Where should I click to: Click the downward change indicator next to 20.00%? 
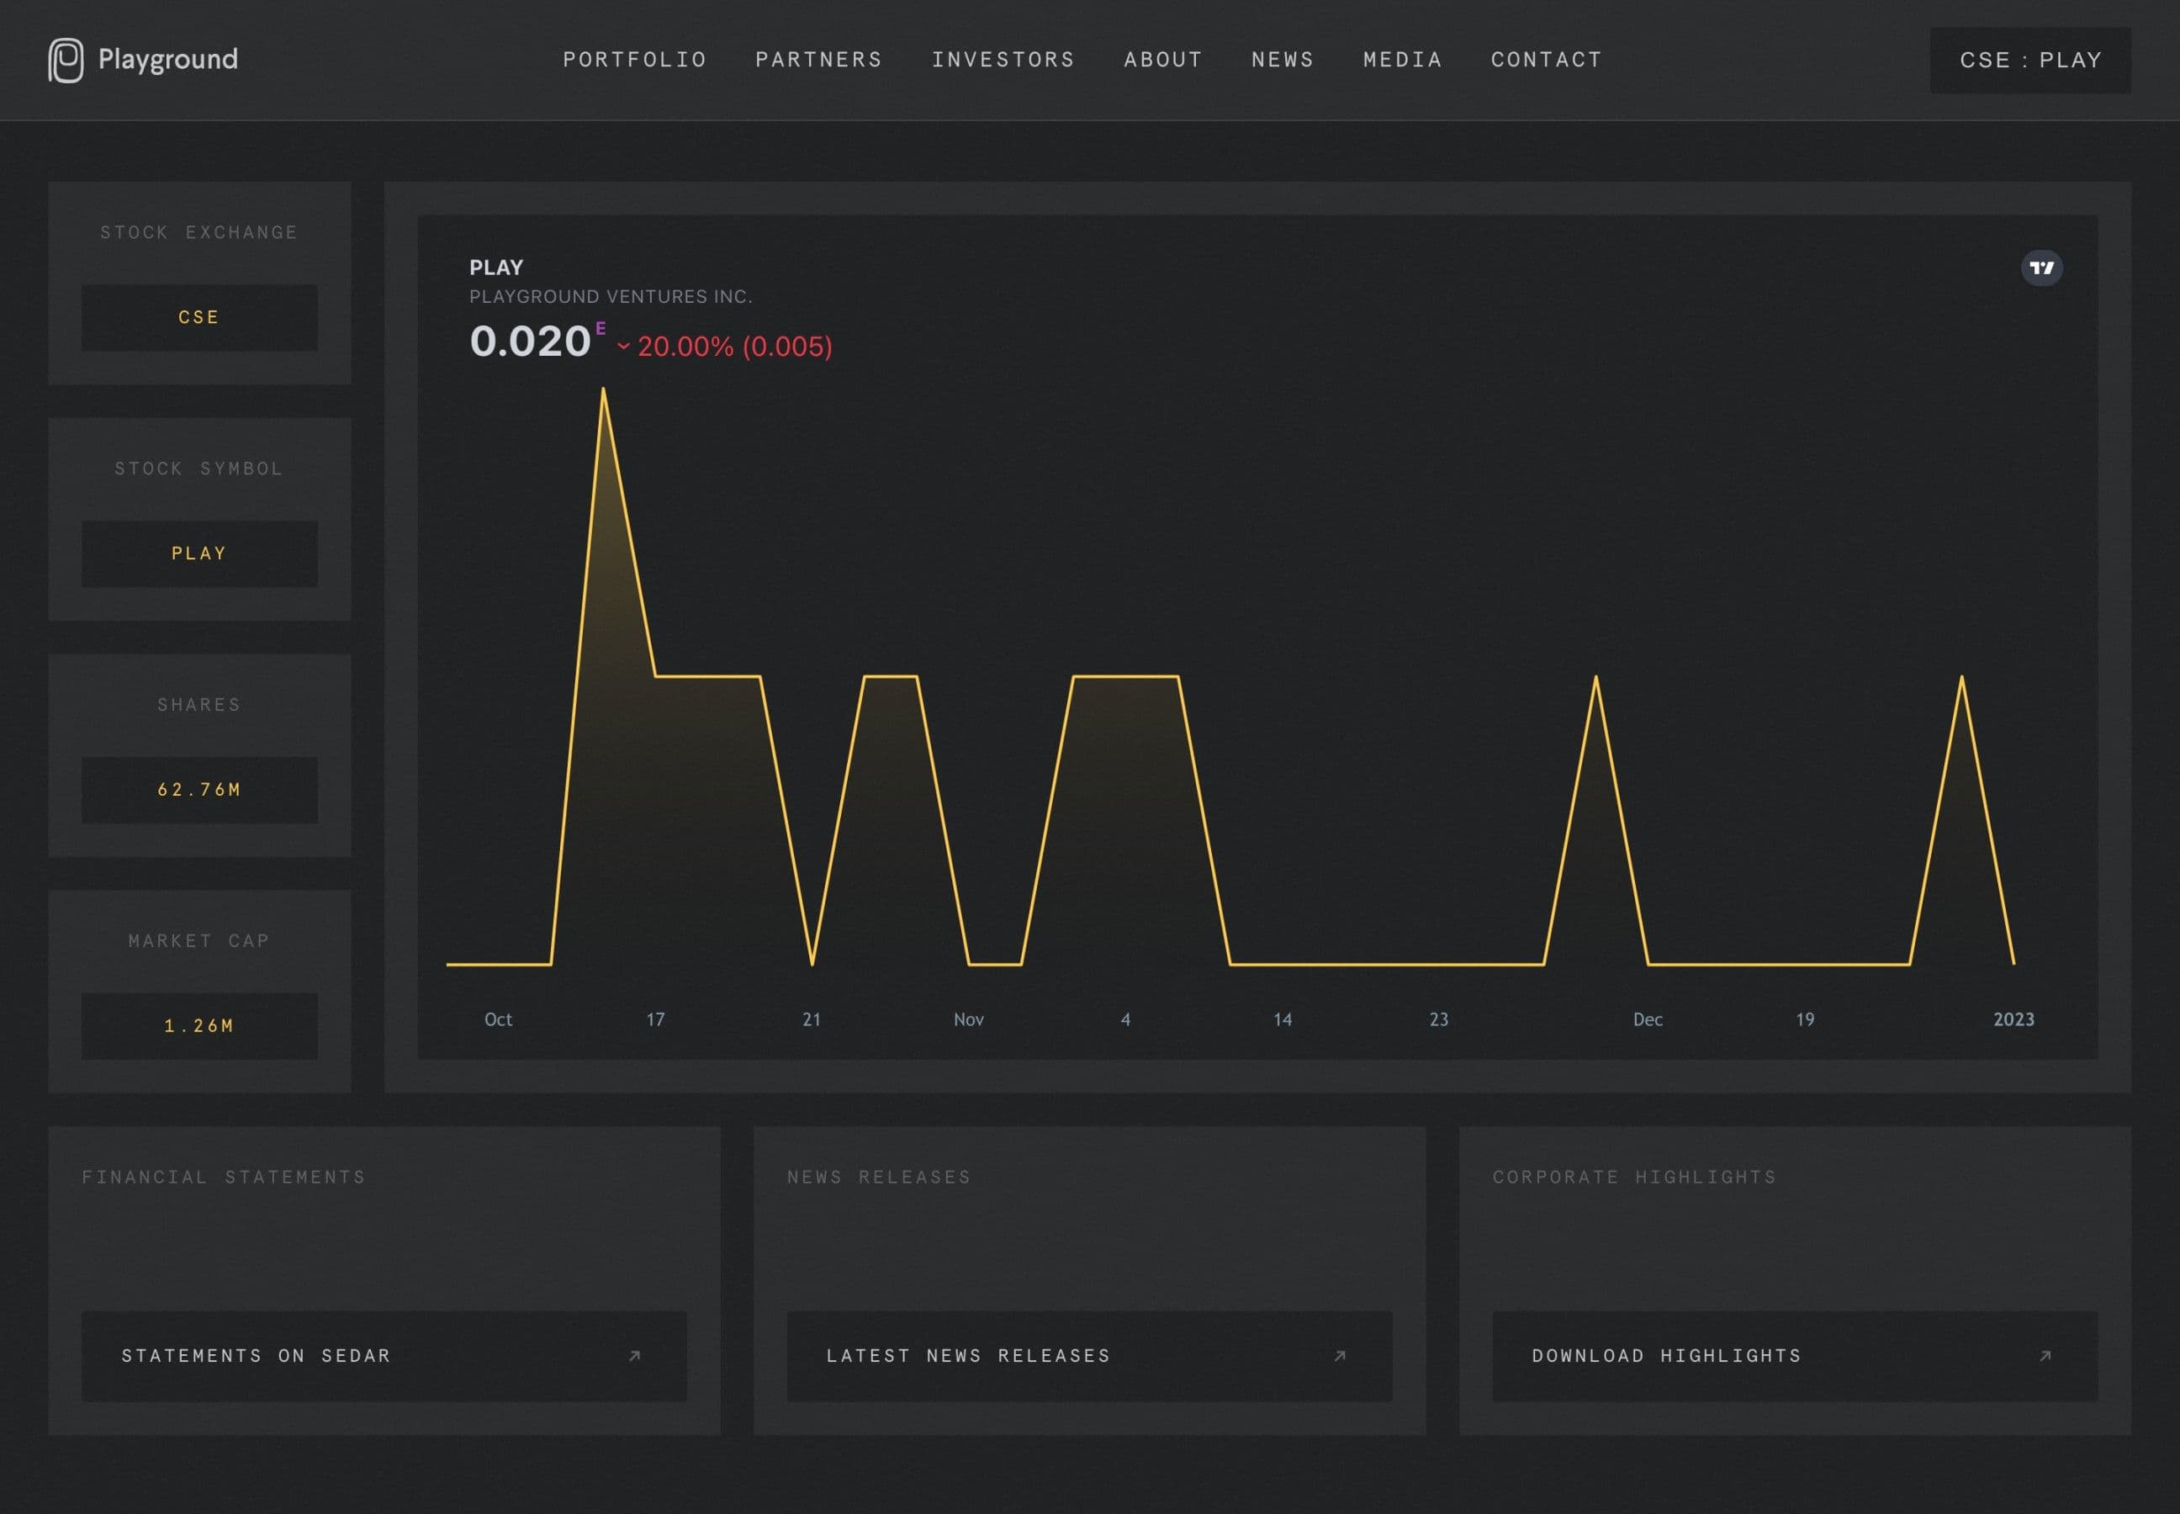[623, 347]
